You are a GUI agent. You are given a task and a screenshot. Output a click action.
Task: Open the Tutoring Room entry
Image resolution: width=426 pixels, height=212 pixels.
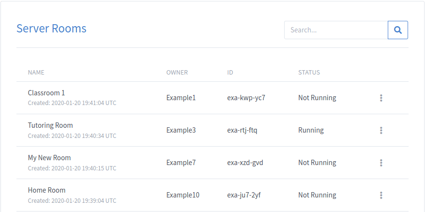coord(50,125)
